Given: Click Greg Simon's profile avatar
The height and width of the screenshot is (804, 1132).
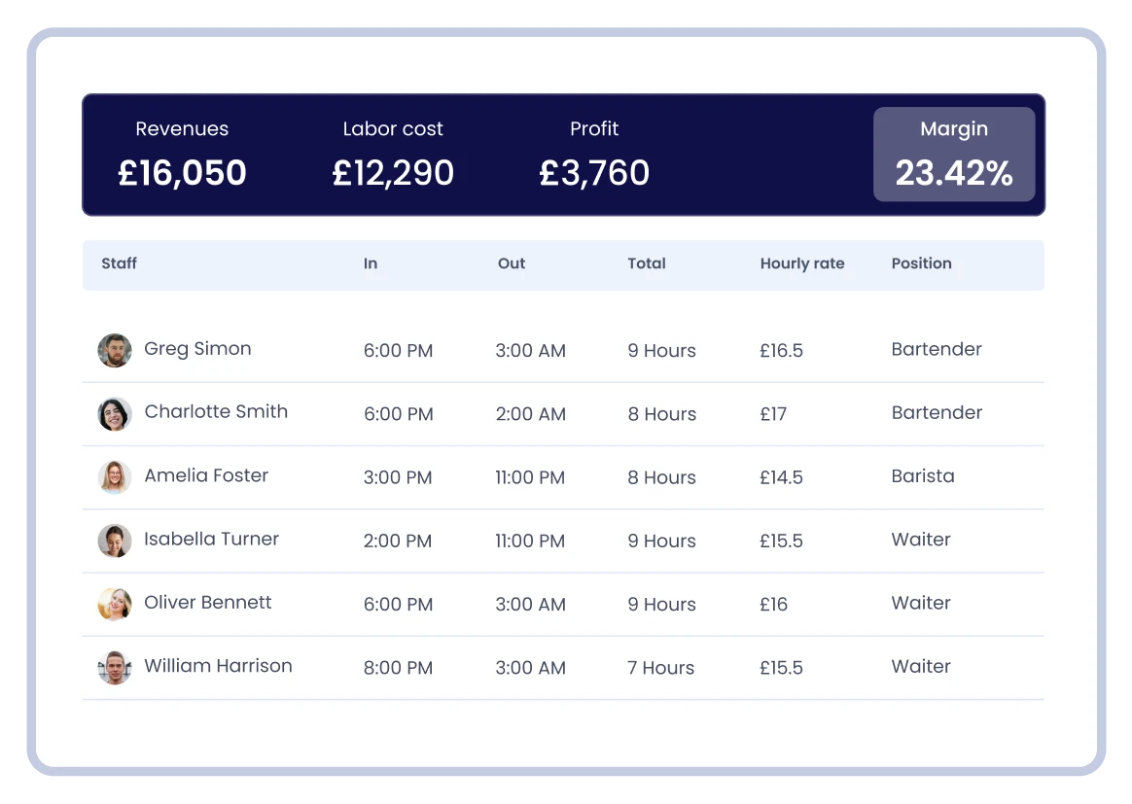Looking at the screenshot, I should [114, 350].
